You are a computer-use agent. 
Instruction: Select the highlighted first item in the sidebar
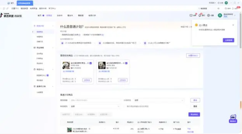click(x=43, y=32)
